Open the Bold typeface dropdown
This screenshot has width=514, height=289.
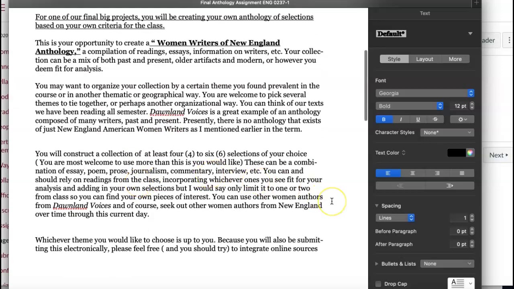pos(409,106)
